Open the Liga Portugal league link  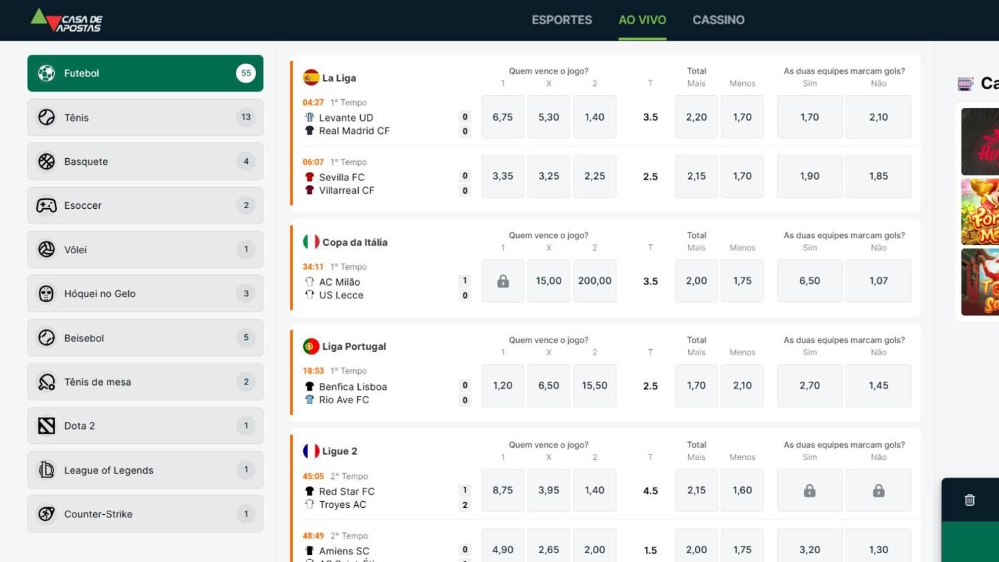354,346
